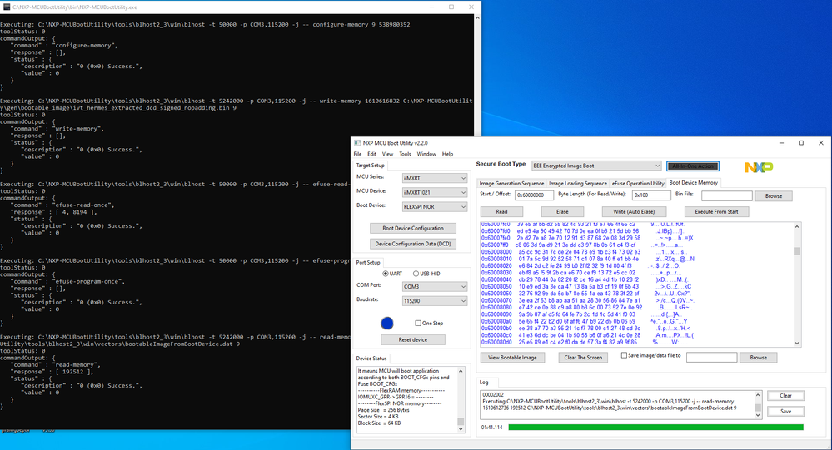Viewport: 832px width, 450px height.
Task: Click the Read button
Action: [501, 211]
